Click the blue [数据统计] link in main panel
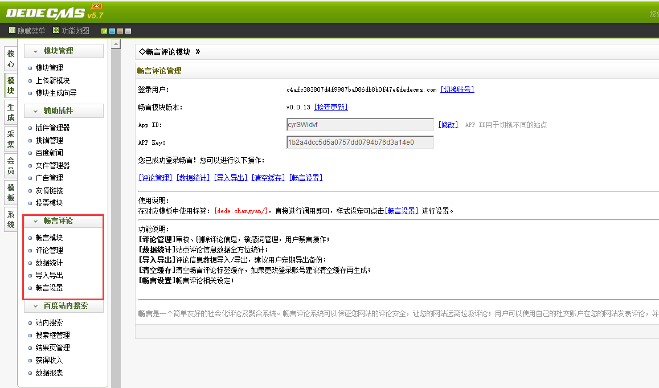659x388 pixels. click(193, 178)
